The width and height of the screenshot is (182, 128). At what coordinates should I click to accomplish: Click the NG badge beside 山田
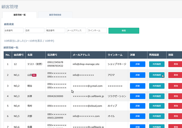tap(34, 75)
